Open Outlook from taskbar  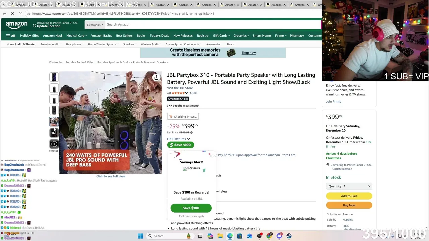pyautogui.click(x=249, y=236)
